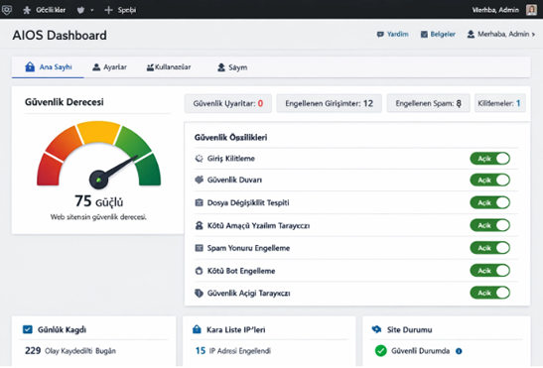Click the 229 Olay Kaydedilti Bugân entry
The width and height of the screenshot is (543, 368).
70,351
